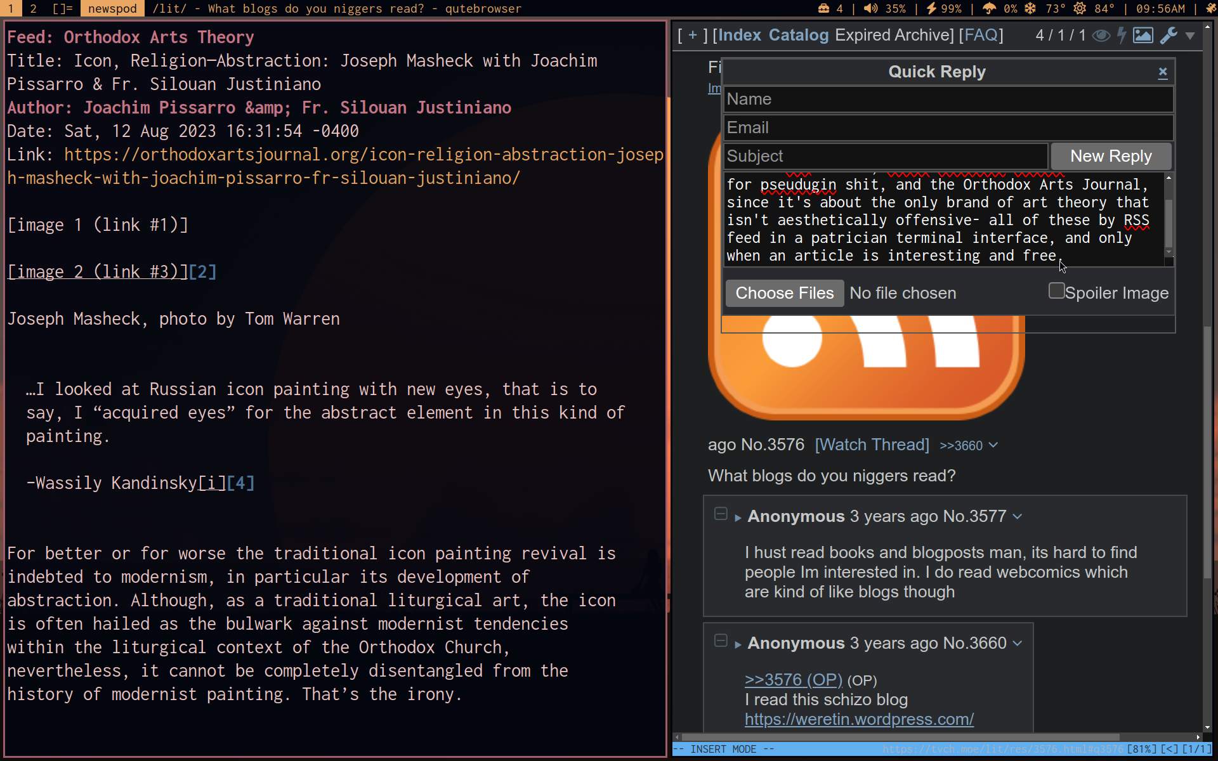Screen dimensions: 1218x761
Task: Enable the Spoiler Image checkbox
Action: coord(1056,291)
